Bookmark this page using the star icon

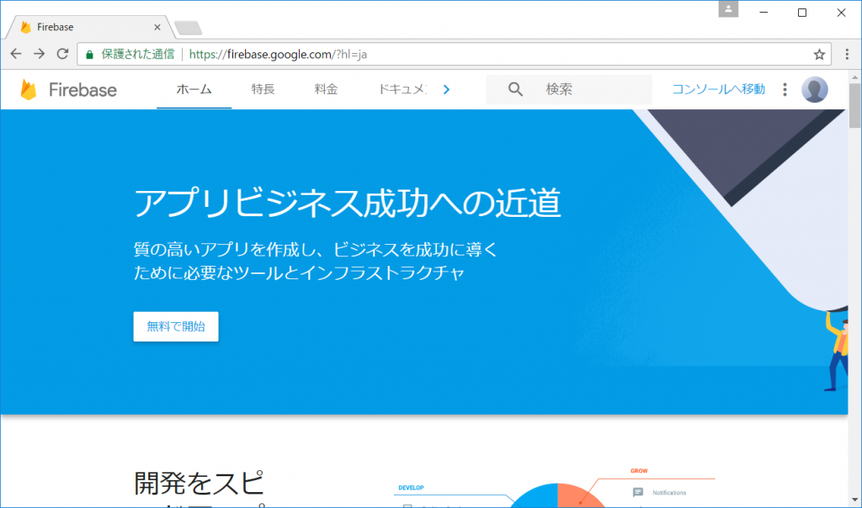[x=818, y=53]
